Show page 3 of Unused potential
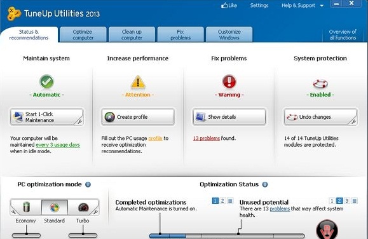This screenshot has width=368, height=239. click(x=347, y=201)
